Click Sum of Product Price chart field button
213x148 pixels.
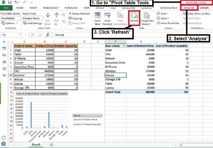(x=28, y=93)
